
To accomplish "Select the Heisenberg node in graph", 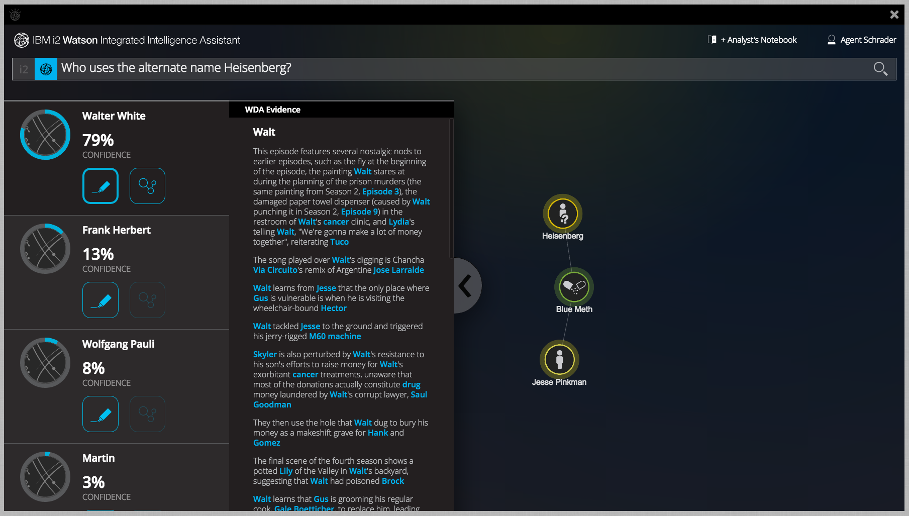I will pos(563,214).
